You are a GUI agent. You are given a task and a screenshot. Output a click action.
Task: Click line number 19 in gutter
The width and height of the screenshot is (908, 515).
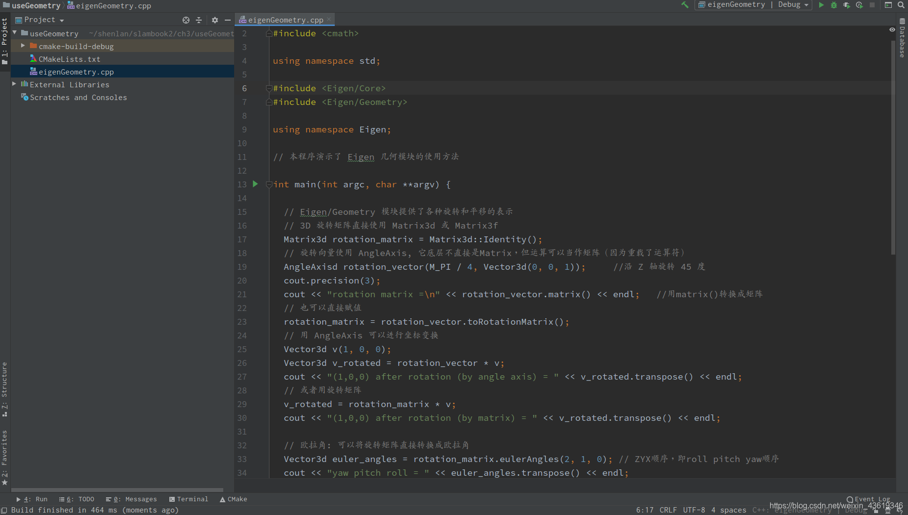(x=242, y=267)
